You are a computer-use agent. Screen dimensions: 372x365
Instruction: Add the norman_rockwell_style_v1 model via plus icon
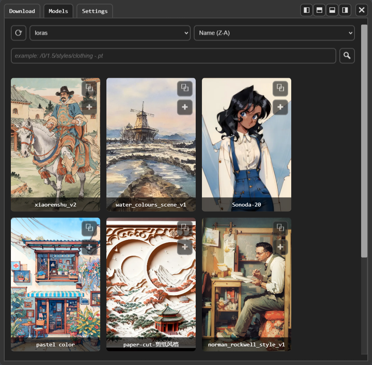[280, 247]
